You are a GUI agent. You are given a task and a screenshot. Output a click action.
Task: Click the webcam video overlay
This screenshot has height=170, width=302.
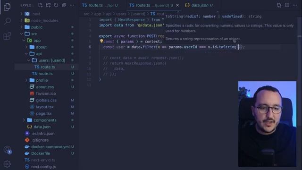tap(267, 124)
